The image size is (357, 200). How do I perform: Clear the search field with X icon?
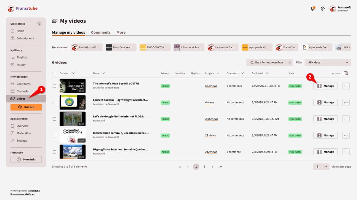pyautogui.click(x=290, y=63)
